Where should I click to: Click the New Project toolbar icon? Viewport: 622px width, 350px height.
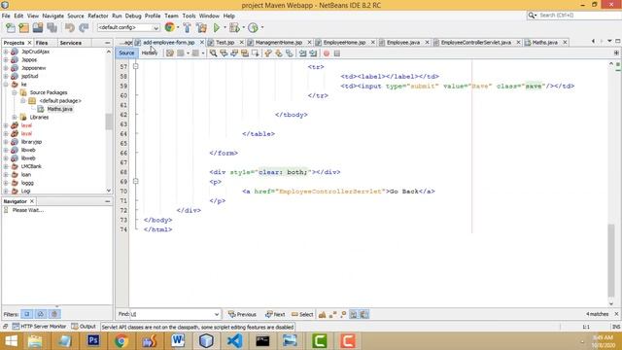tap(23, 28)
